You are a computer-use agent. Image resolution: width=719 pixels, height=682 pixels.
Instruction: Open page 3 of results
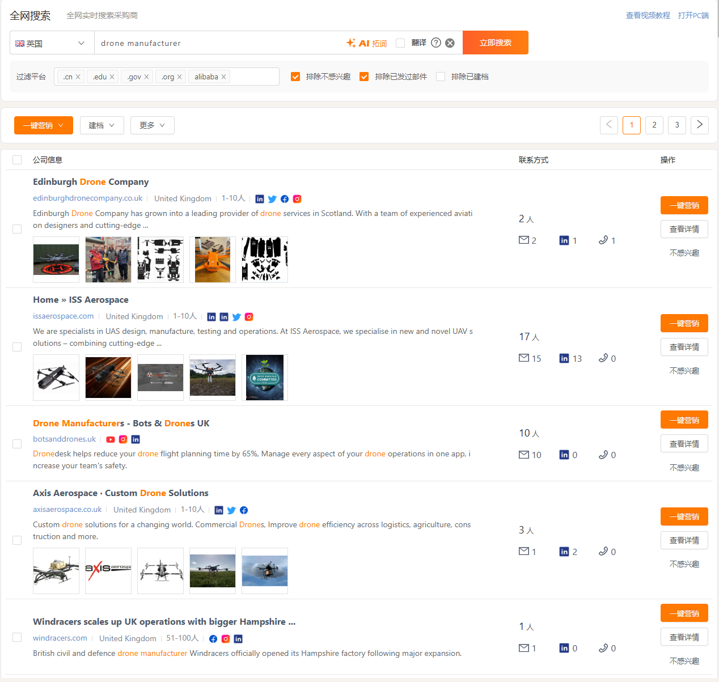point(677,125)
